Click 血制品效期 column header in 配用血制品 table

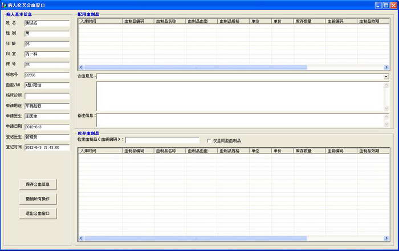click(x=373, y=21)
